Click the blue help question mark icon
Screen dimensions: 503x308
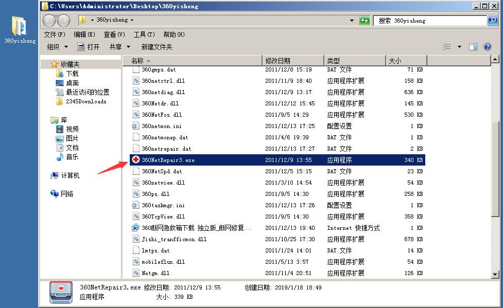pyautogui.click(x=487, y=47)
